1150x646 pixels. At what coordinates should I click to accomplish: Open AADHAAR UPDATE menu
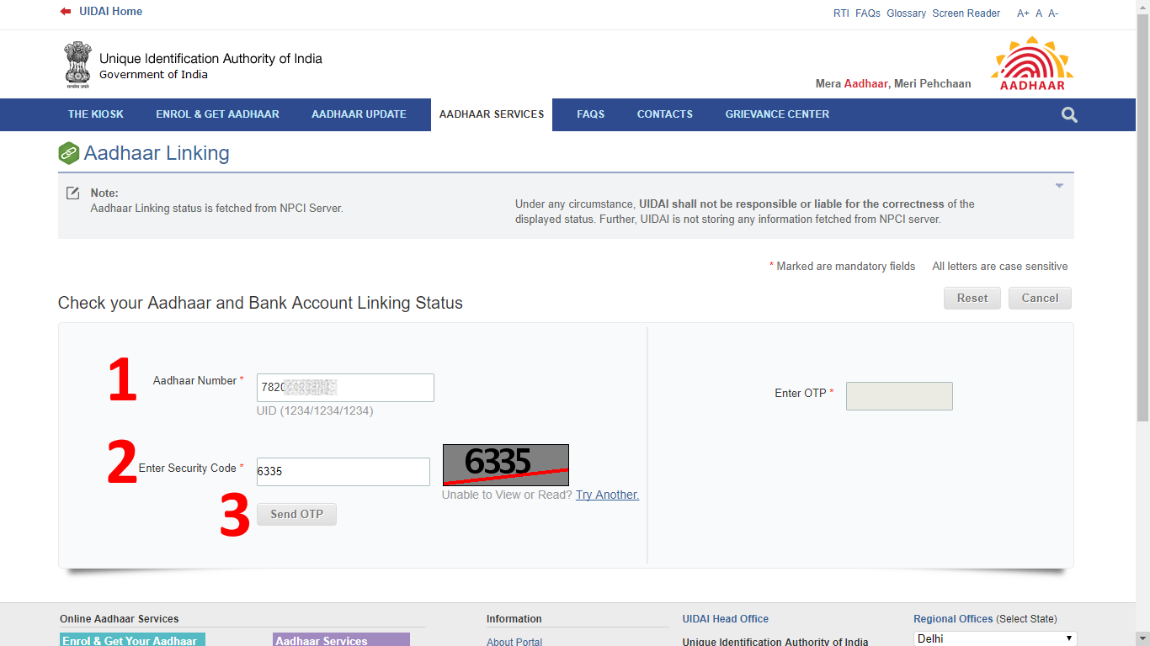click(359, 114)
